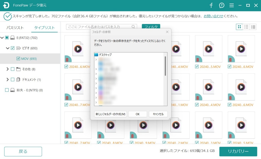
Task: Click the FonePaw logo icon
Action: click(x=6, y=5)
